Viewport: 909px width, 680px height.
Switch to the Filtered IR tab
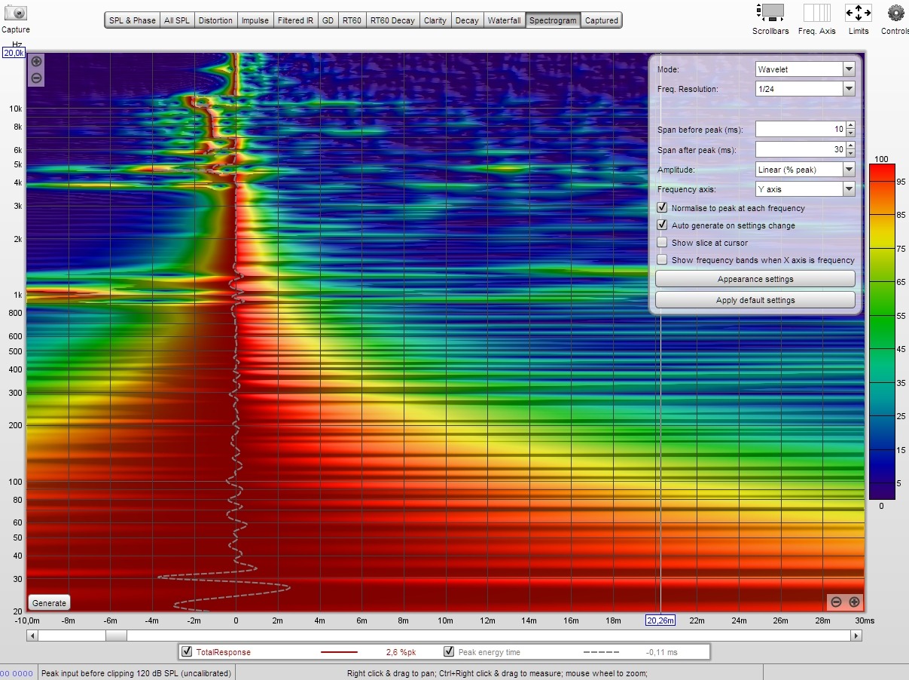295,20
